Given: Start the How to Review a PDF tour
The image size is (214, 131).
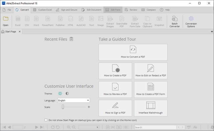Looking at the screenshot, I should pyautogui.click(x=115, y=89).
